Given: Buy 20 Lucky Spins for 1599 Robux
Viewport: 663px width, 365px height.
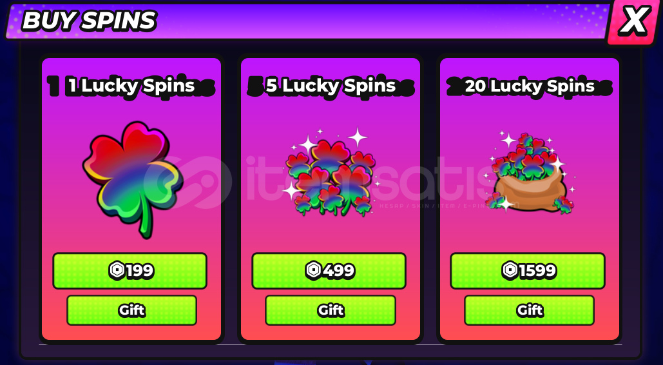Looking at the screenshot, I should point(528,271).
